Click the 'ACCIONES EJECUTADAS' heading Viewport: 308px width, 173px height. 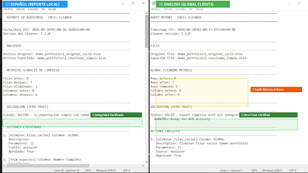24,127
